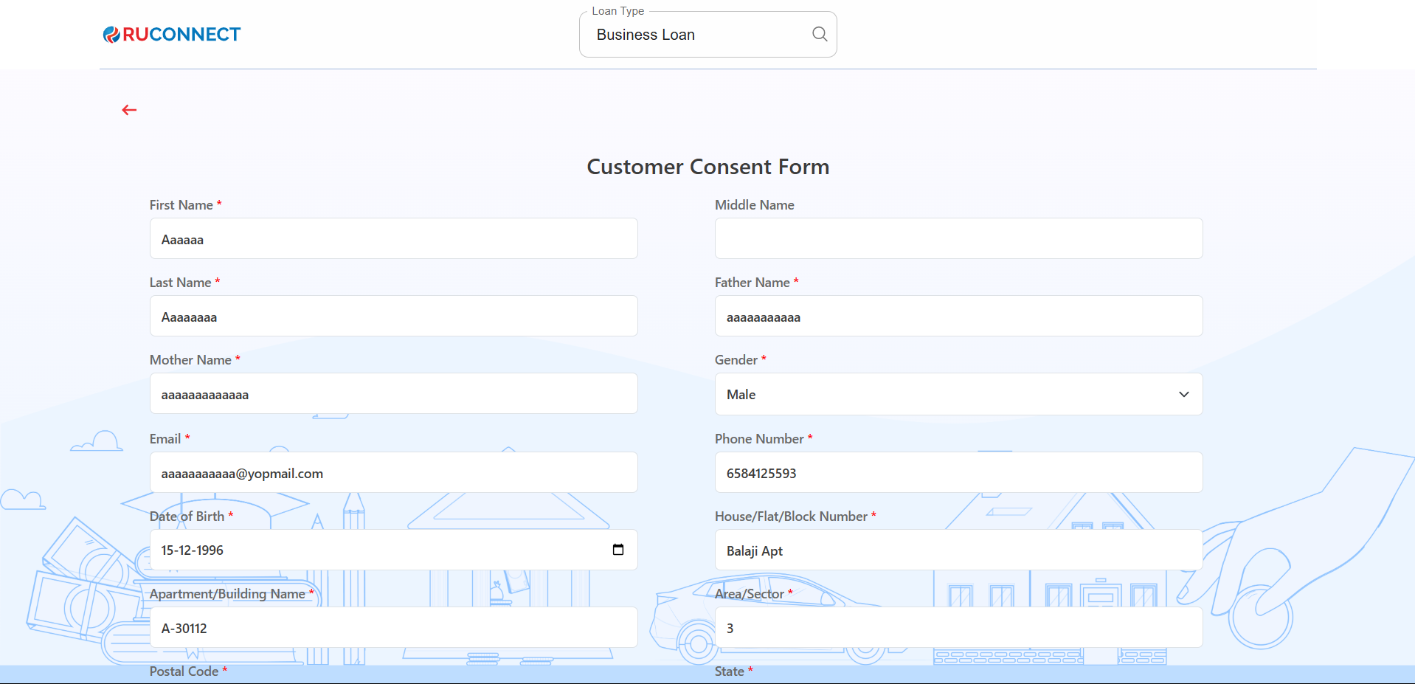
Task: Select the Father Name field
Action: [958, 317]
